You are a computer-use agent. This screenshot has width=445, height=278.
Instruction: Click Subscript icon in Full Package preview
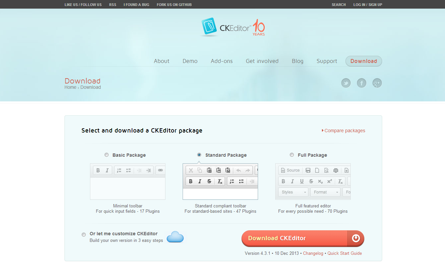320,181
